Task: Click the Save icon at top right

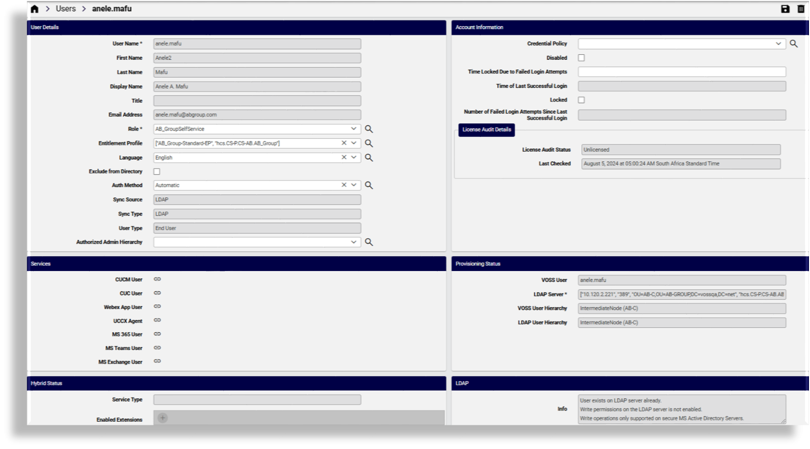Action: point(785,9)
